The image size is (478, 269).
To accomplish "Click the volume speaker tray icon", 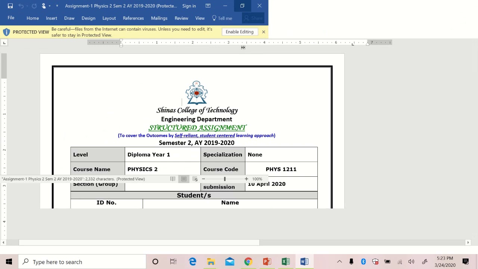I will [x=411, y=262].
